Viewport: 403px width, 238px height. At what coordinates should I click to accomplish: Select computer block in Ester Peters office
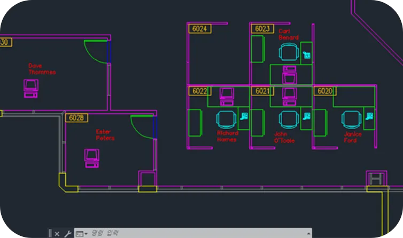pyautogui.click(x=92, y=158)
